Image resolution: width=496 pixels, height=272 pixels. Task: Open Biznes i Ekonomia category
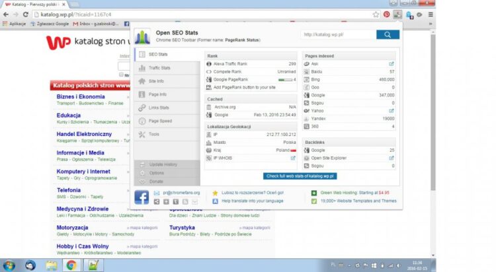[x=81, y=96]
